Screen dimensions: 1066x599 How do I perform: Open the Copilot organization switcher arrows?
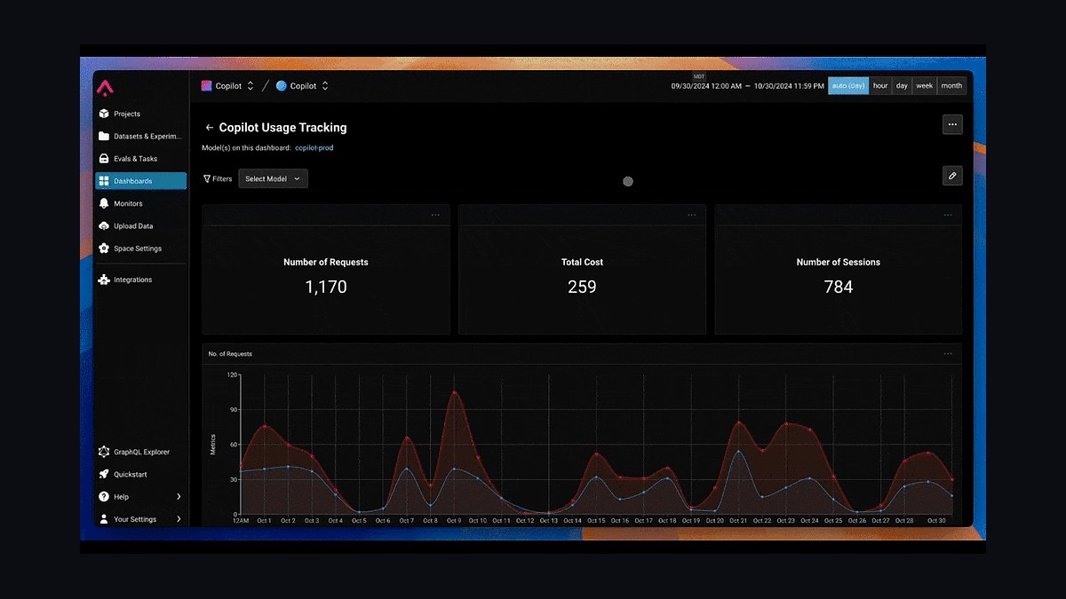click(251, 86)
